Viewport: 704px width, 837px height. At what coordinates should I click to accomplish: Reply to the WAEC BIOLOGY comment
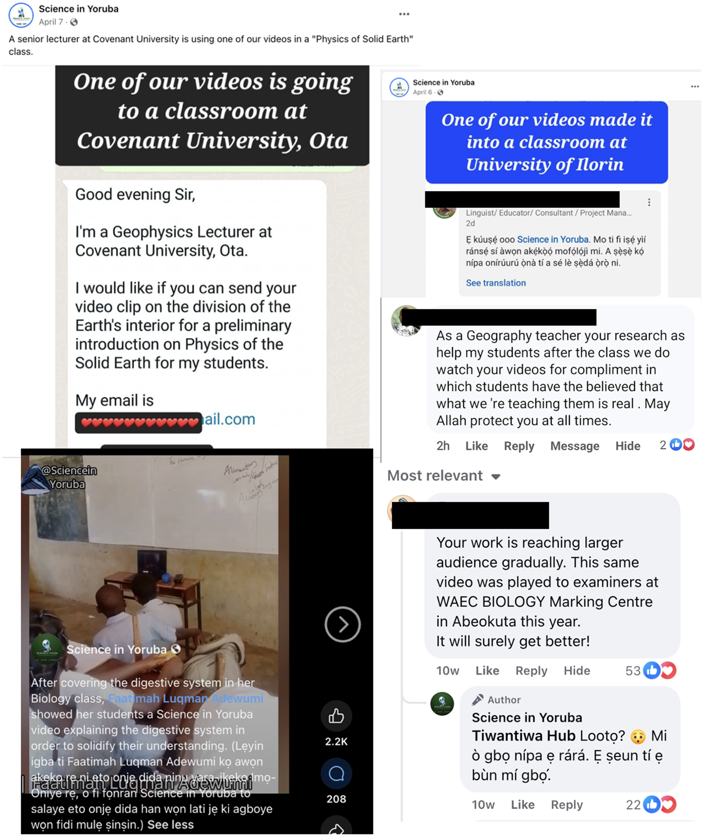pyautogui.click(x=531, y=671)
